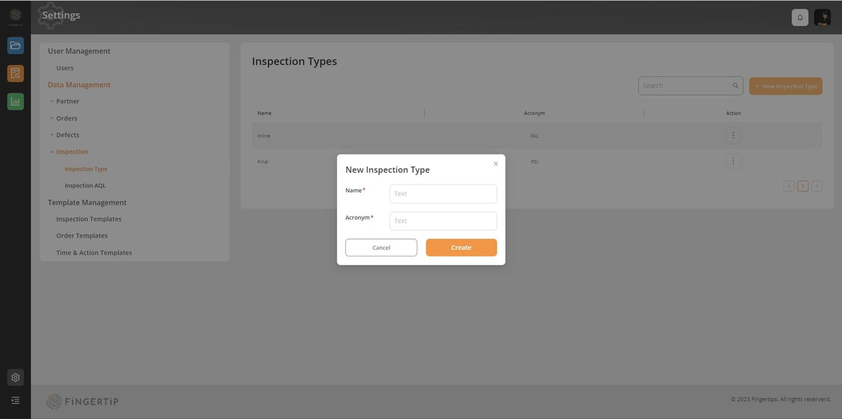Open the reports chart icon in sidebar
Screen dimensions: 842x419
click(x=15, y=100)
